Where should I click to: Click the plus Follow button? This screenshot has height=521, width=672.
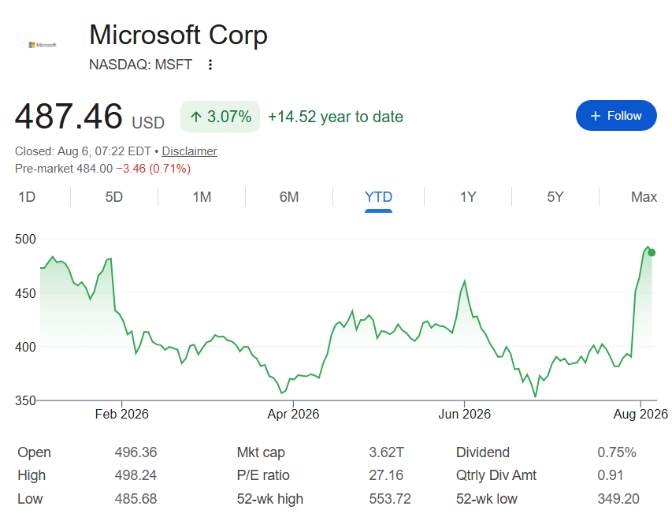point(616,116)
